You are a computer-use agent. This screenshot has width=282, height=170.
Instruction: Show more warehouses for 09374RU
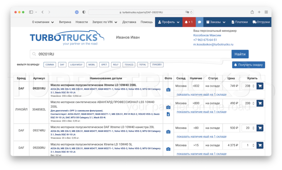pos(201,136)
